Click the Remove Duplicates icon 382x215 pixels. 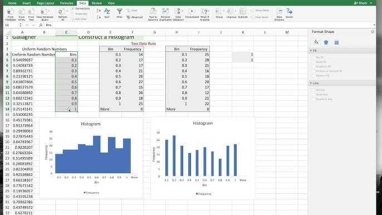point(165,12)
